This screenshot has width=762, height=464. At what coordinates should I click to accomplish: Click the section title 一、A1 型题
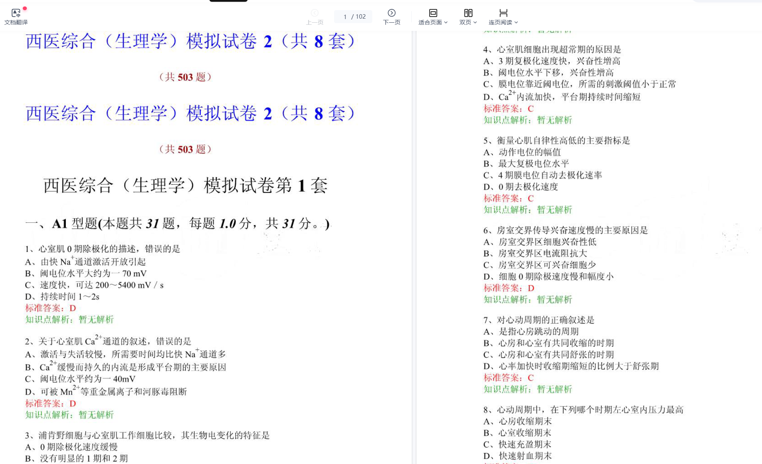click(177, 223)
